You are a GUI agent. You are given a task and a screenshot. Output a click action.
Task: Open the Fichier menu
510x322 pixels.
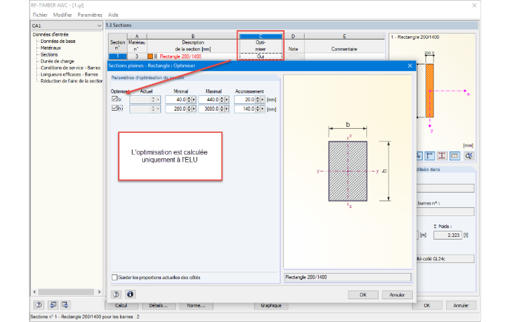[x=40, y=15]
